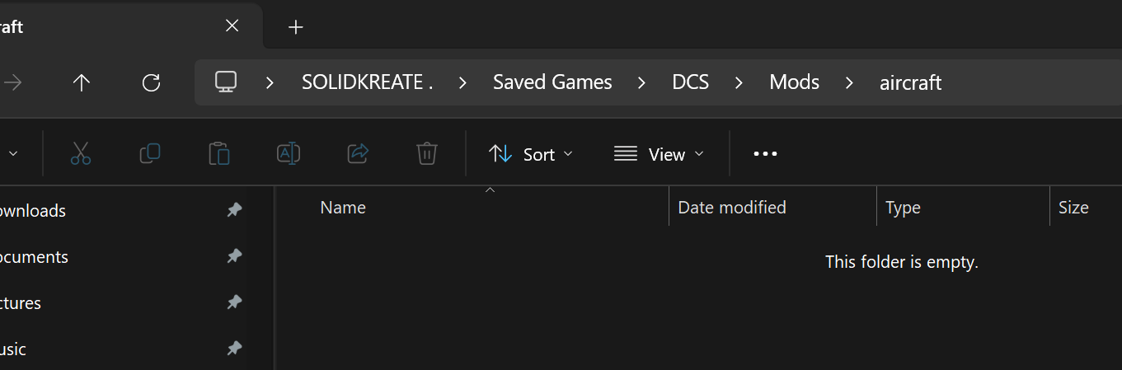The width and height of the screenshot is (1122, 370).
Task: Unpin Downloads from quick access
Action: pyautogui.click(x=234, y=211)
